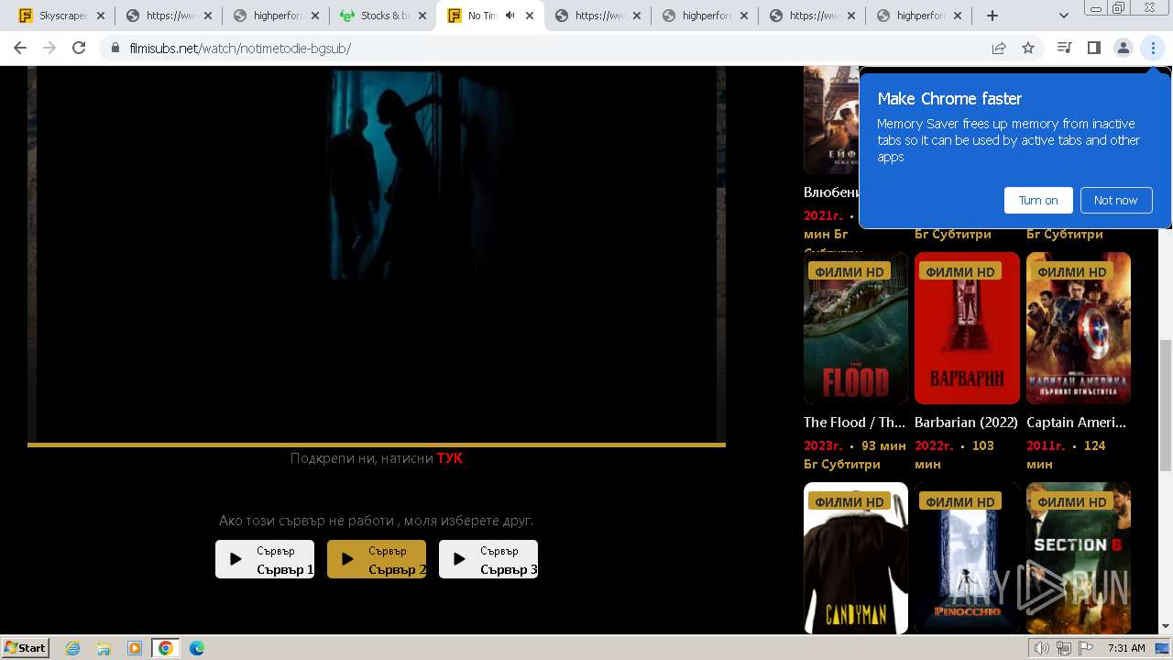
Task: Select Сървър 1 playback server
Action: click(x=265, y=559)
